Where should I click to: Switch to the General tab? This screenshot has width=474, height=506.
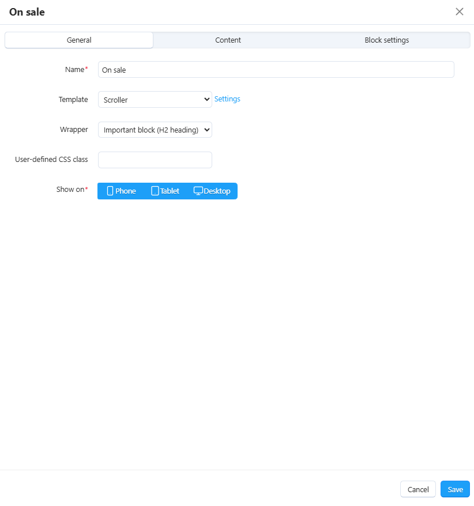[x=79, y=40]
